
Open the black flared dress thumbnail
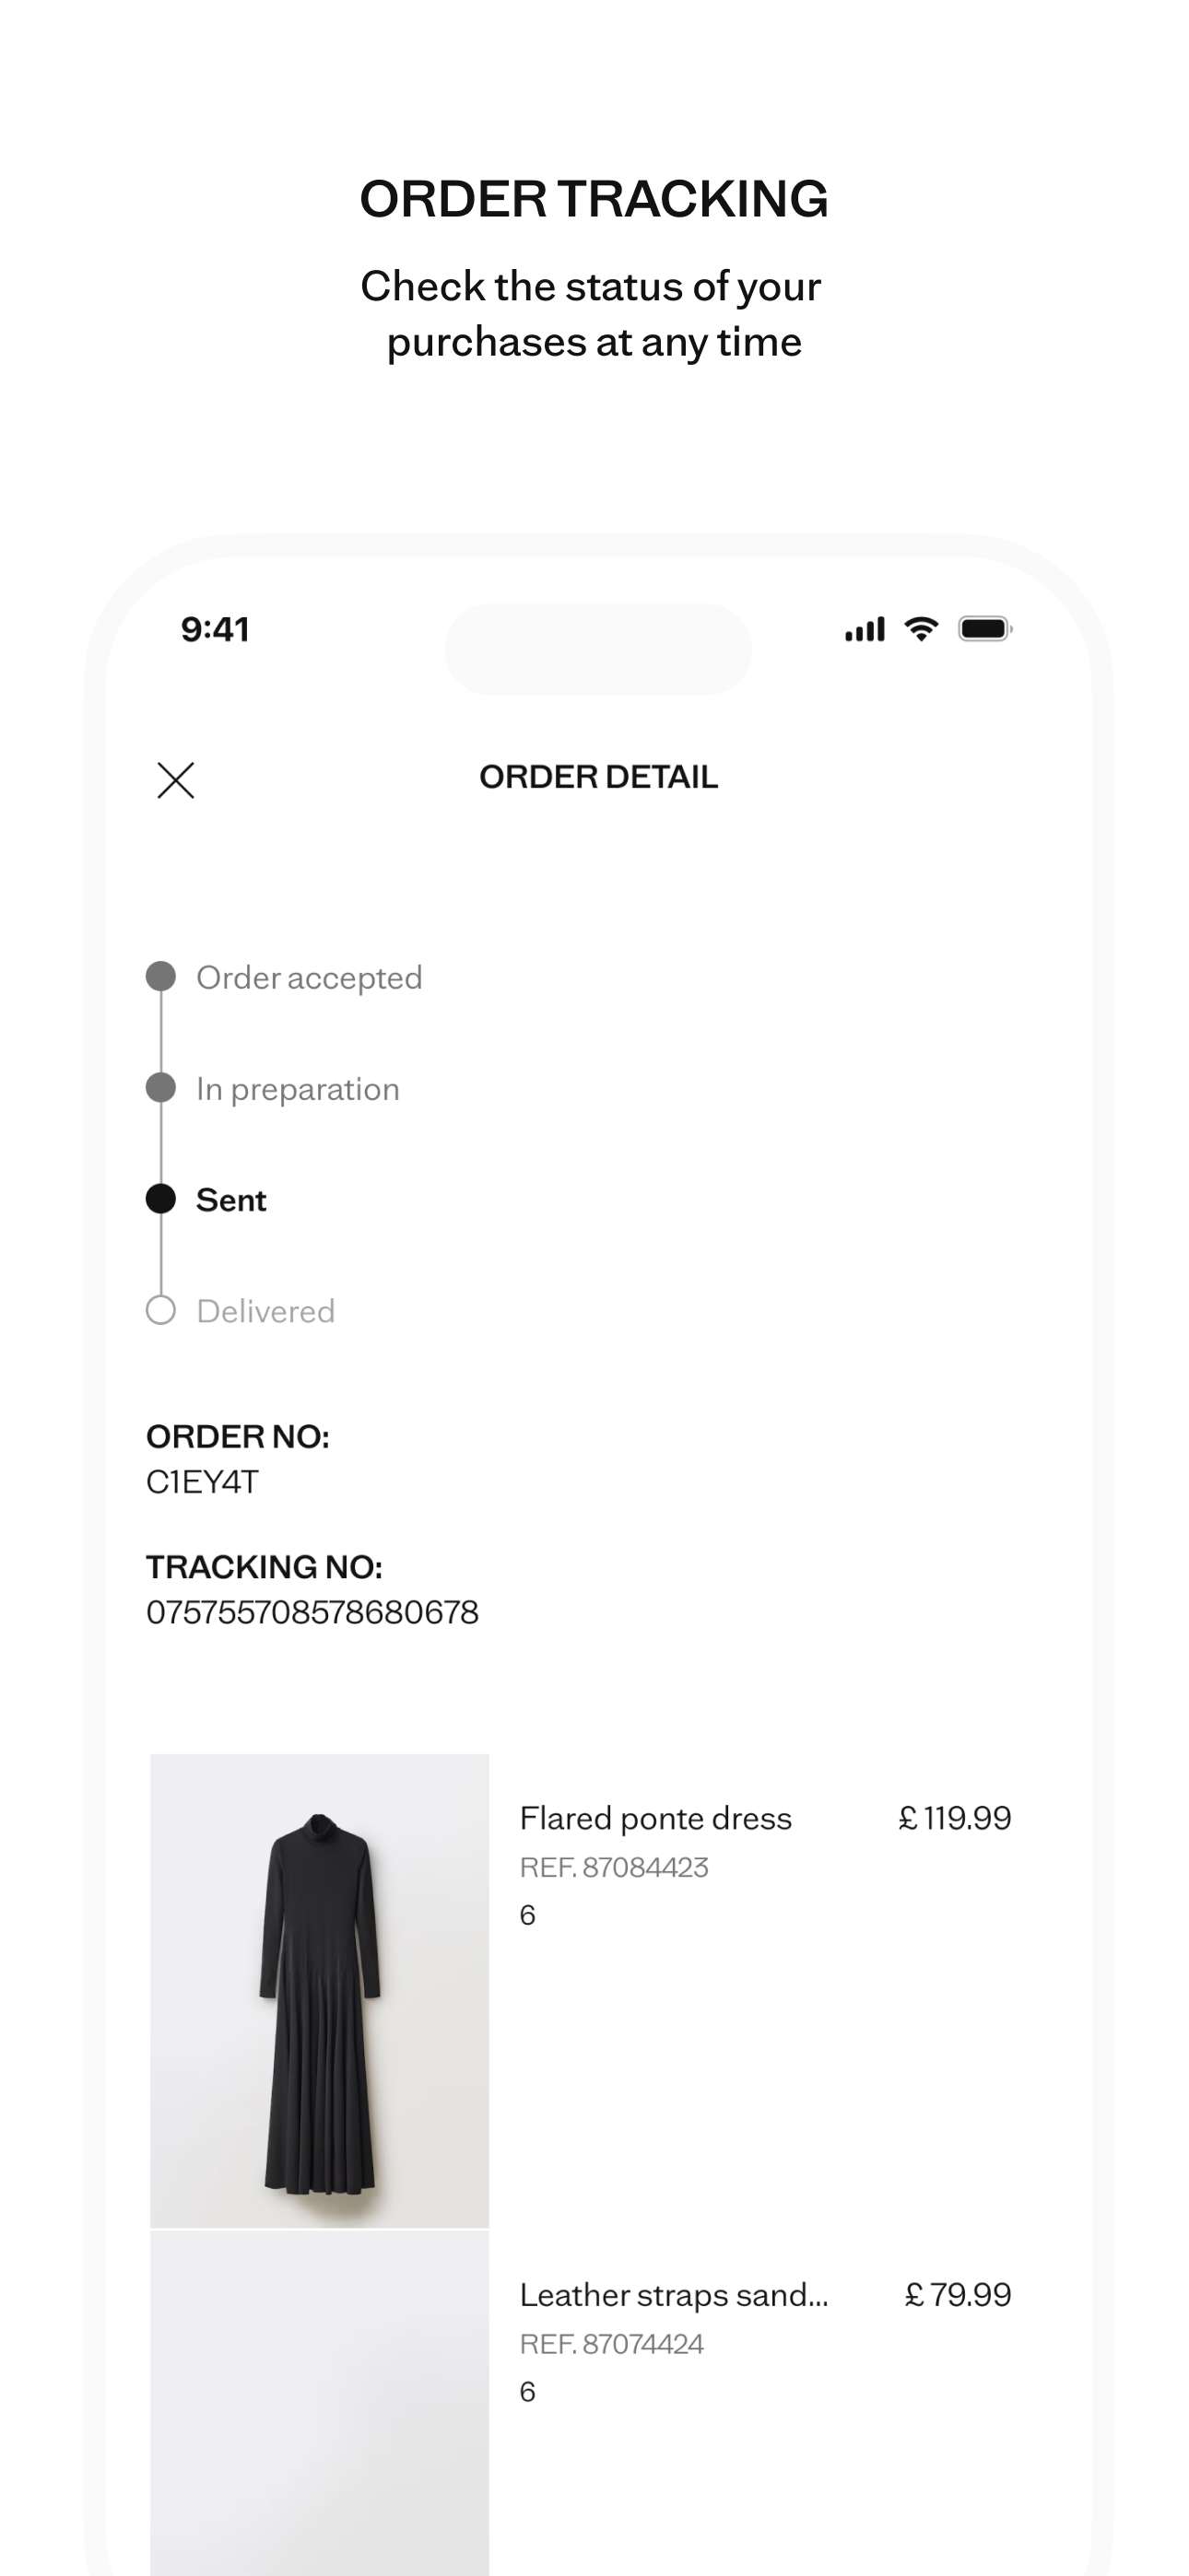click(319, 1990)
